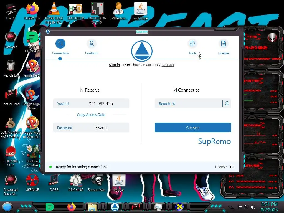The width and height of the screenshot is (284, 213).
Task: Click the Peggle World of Warcraft icon
Action: coord(32,128)
